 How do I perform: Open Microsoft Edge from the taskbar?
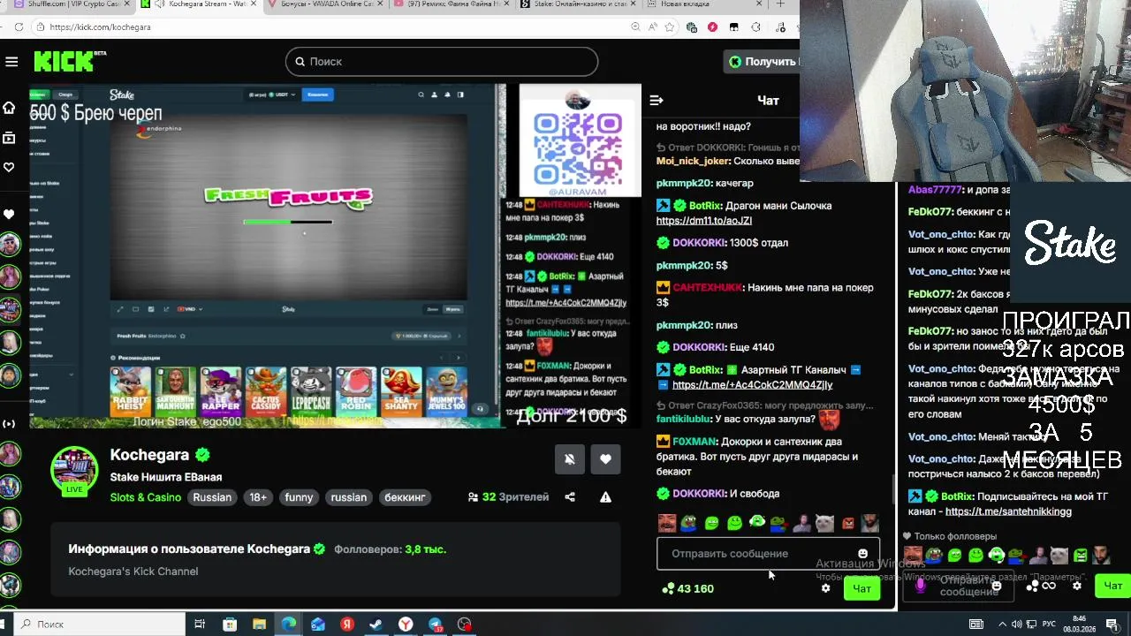288,625
